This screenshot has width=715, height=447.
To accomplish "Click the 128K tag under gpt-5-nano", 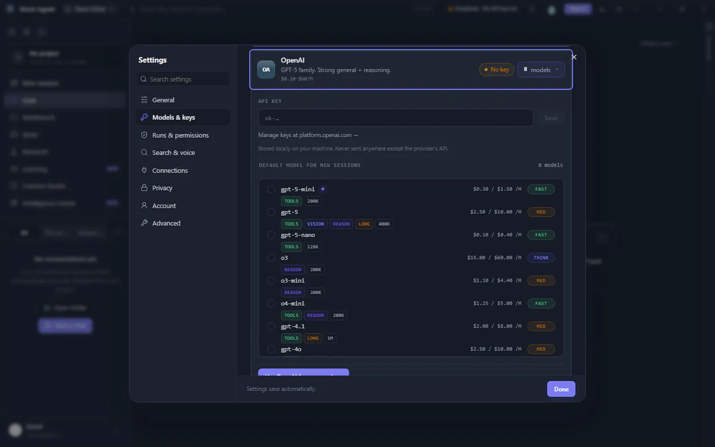I will (x=313, y=247).
